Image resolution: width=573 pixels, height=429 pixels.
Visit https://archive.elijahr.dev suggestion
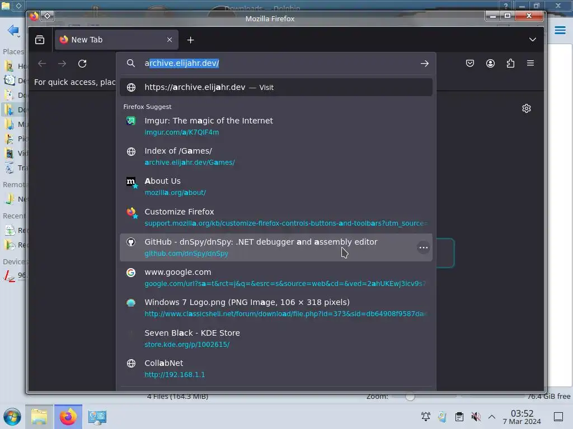click(276, 87)
